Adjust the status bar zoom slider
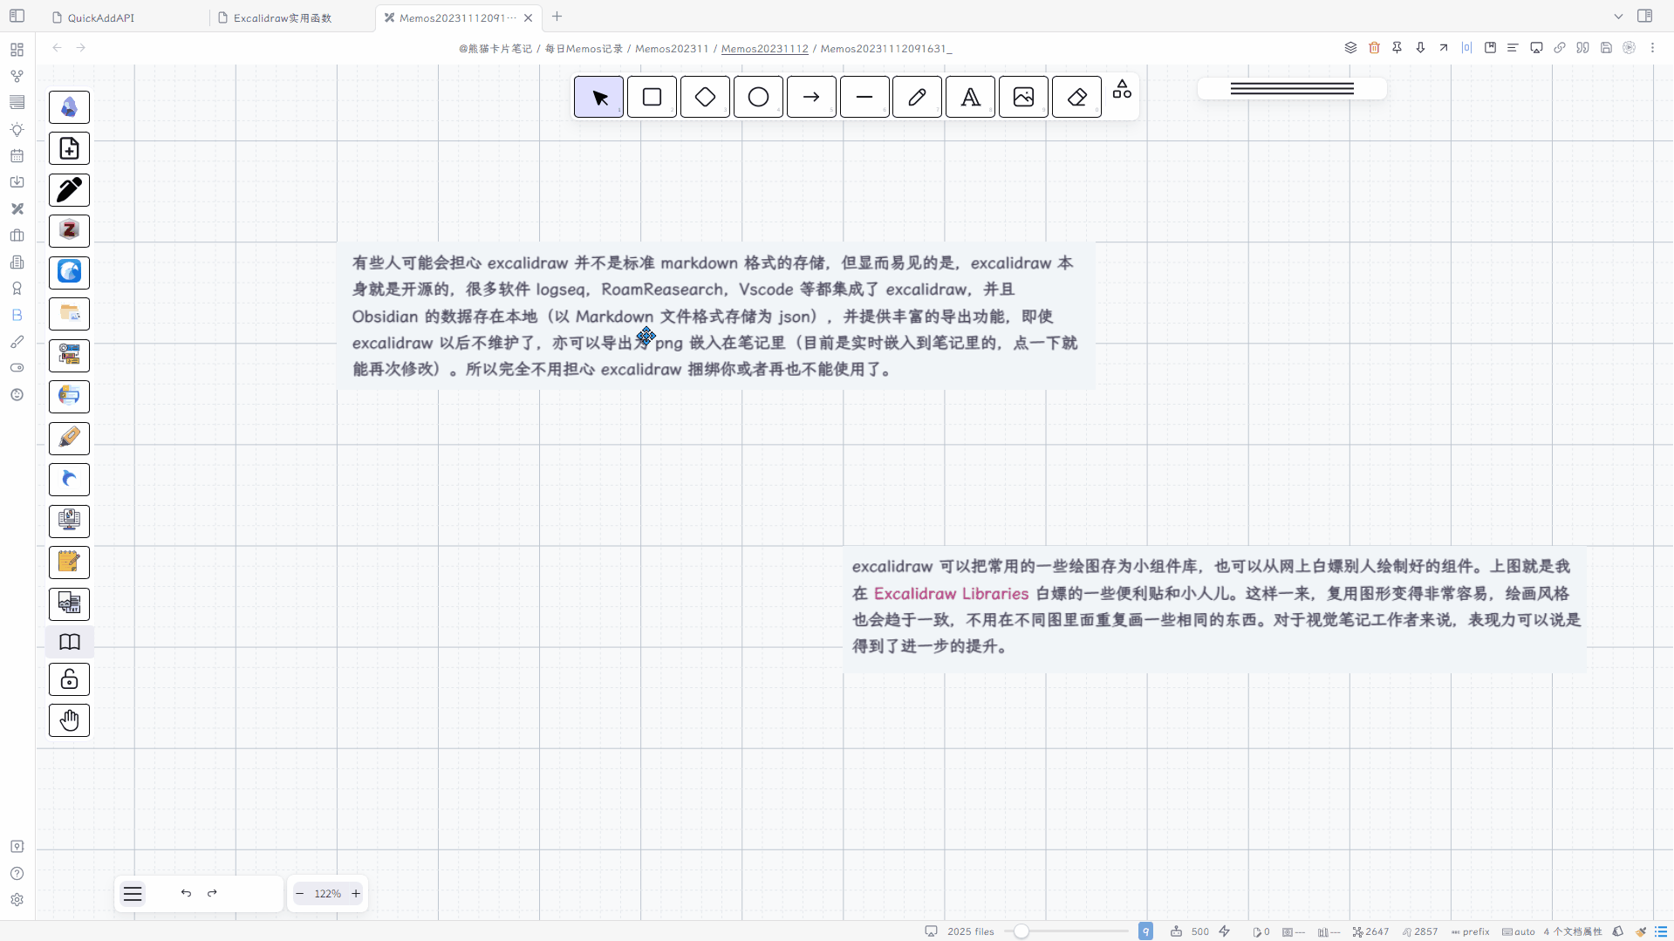This screenshot has width=1674, height=941. [1066, 931]
